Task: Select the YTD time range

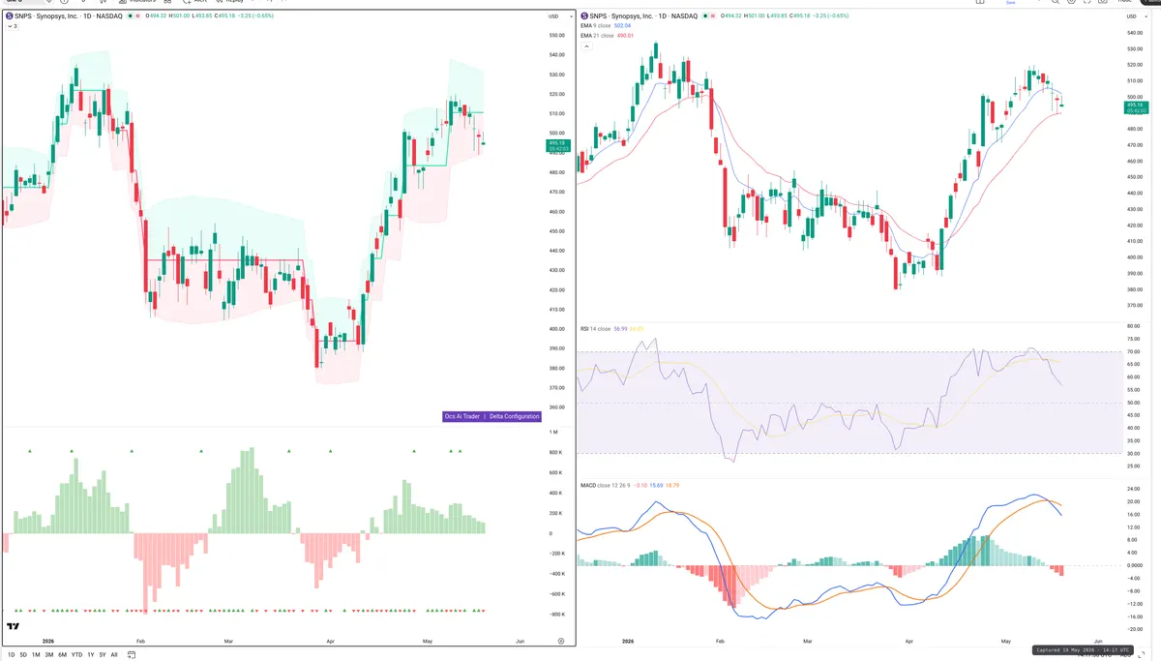Action: [x=77, y=655]
